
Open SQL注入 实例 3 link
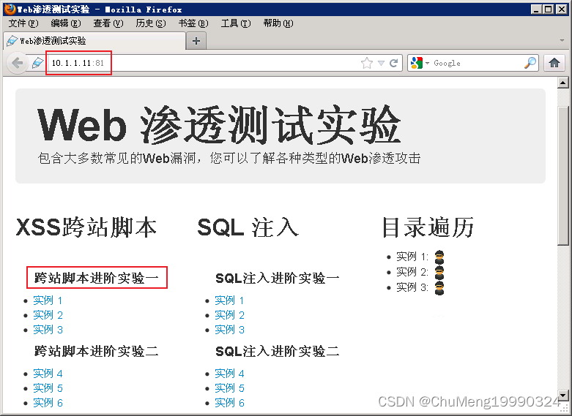pos(229,330)
